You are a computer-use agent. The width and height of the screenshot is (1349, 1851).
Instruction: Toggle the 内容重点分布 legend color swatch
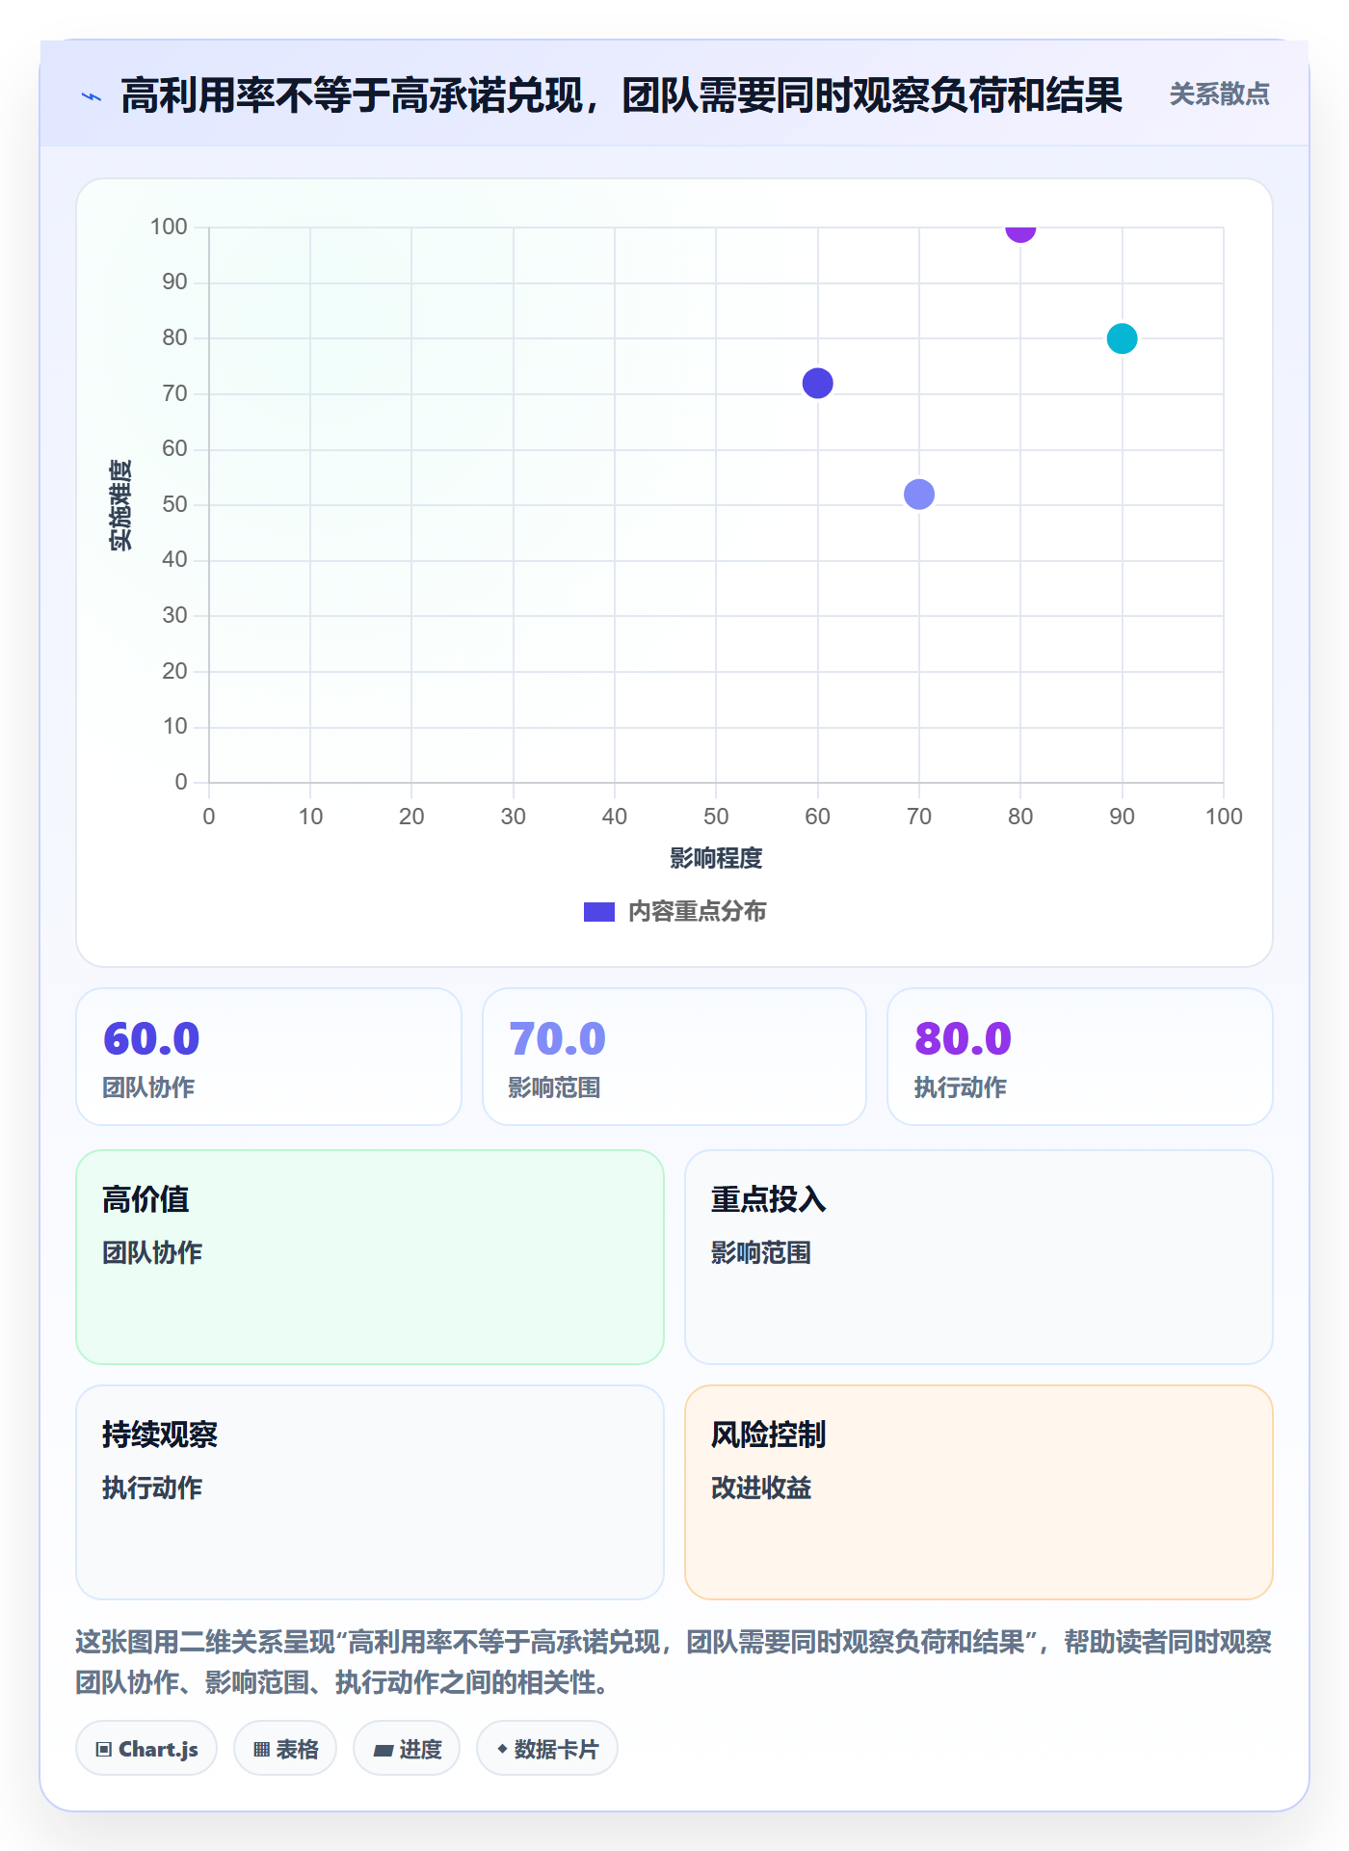pyautogui.click(x=599, y=912)
